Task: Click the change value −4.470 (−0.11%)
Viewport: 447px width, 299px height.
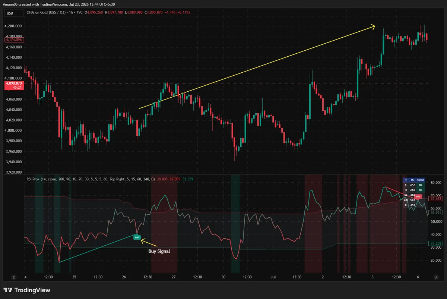Action: tap(178, 13)
